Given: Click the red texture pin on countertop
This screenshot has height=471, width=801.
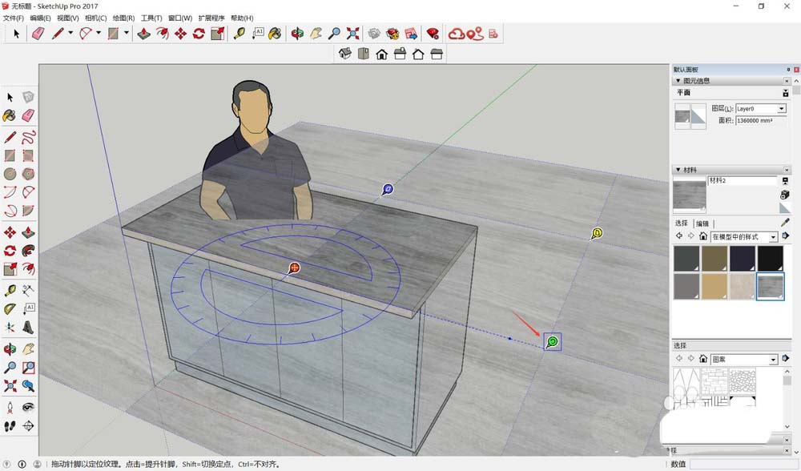Looking at the screenshot, I should click(294, 268).
